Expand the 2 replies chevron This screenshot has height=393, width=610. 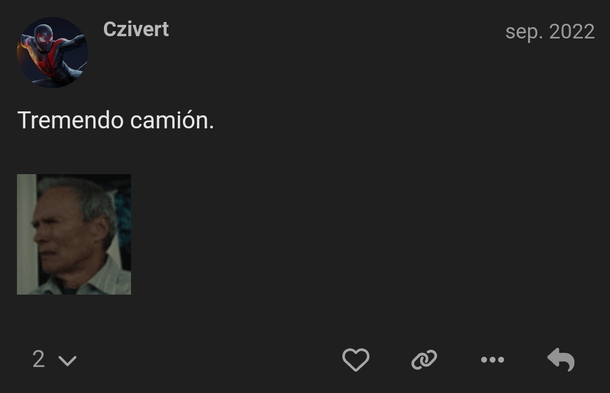tap(67, 360)
